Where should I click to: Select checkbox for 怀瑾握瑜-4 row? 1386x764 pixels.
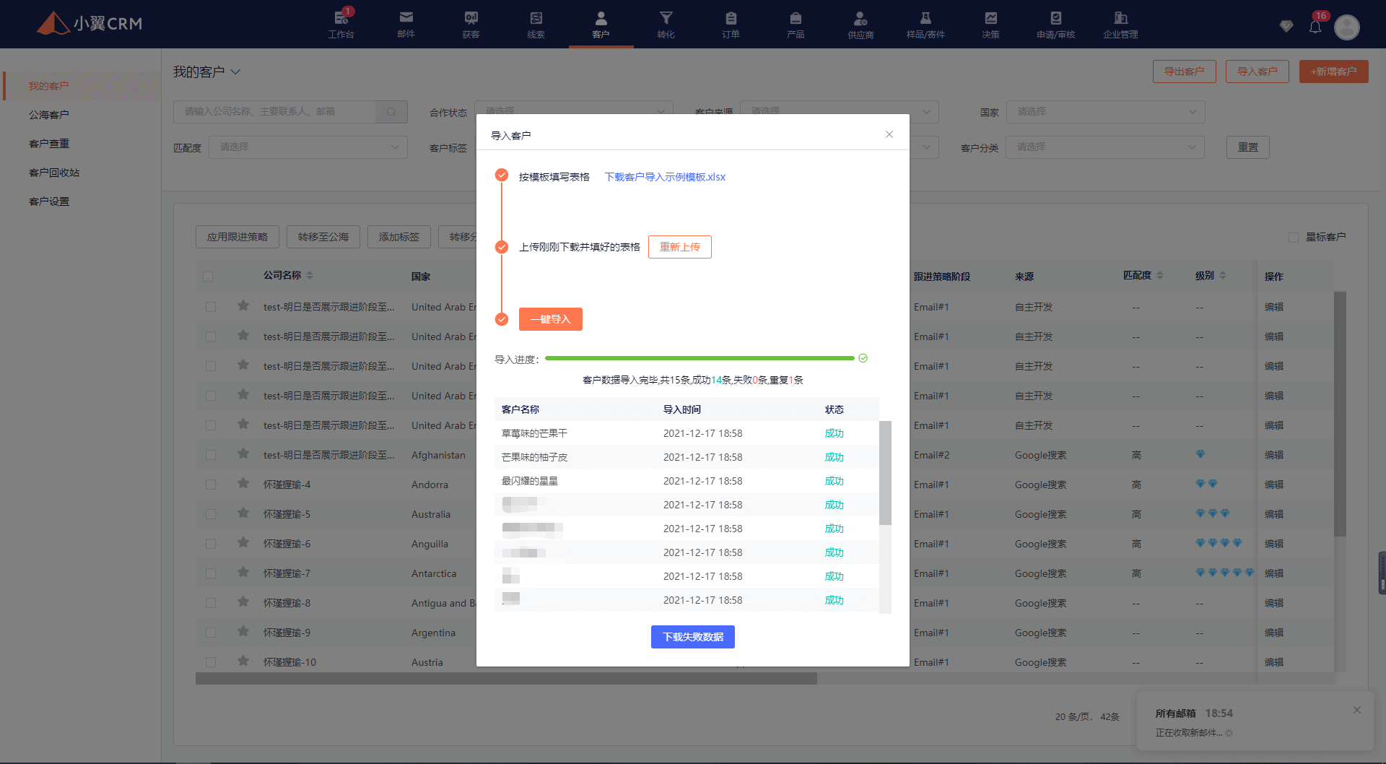point(211,485)
